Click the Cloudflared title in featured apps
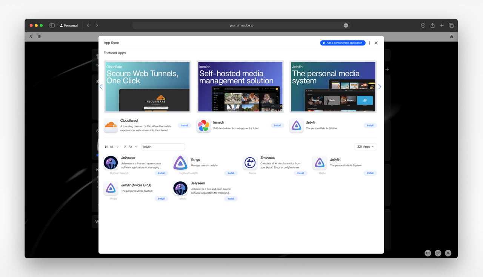 coord(129,121)
